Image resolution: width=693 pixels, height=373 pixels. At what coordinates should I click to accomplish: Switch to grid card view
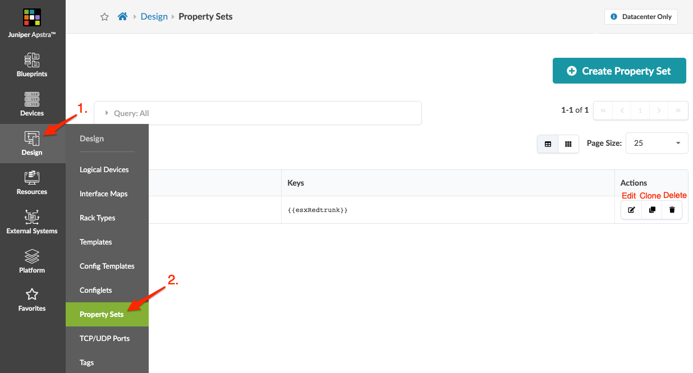point(568,144)
